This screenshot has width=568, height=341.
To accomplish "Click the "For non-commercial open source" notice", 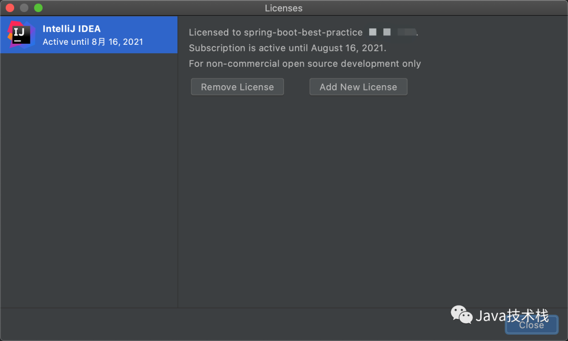I will click(x=305, y=64).
